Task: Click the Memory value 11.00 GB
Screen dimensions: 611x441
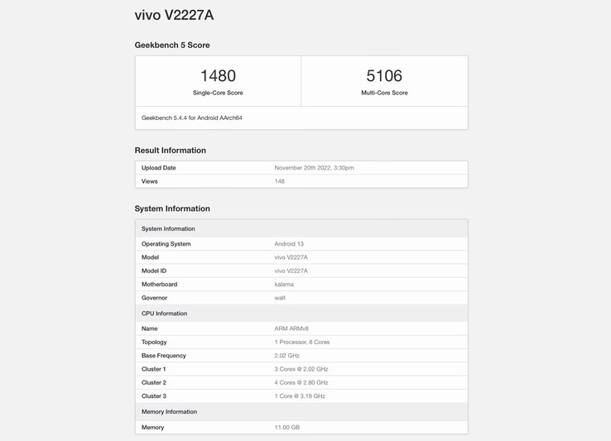Action: [287, 427]
